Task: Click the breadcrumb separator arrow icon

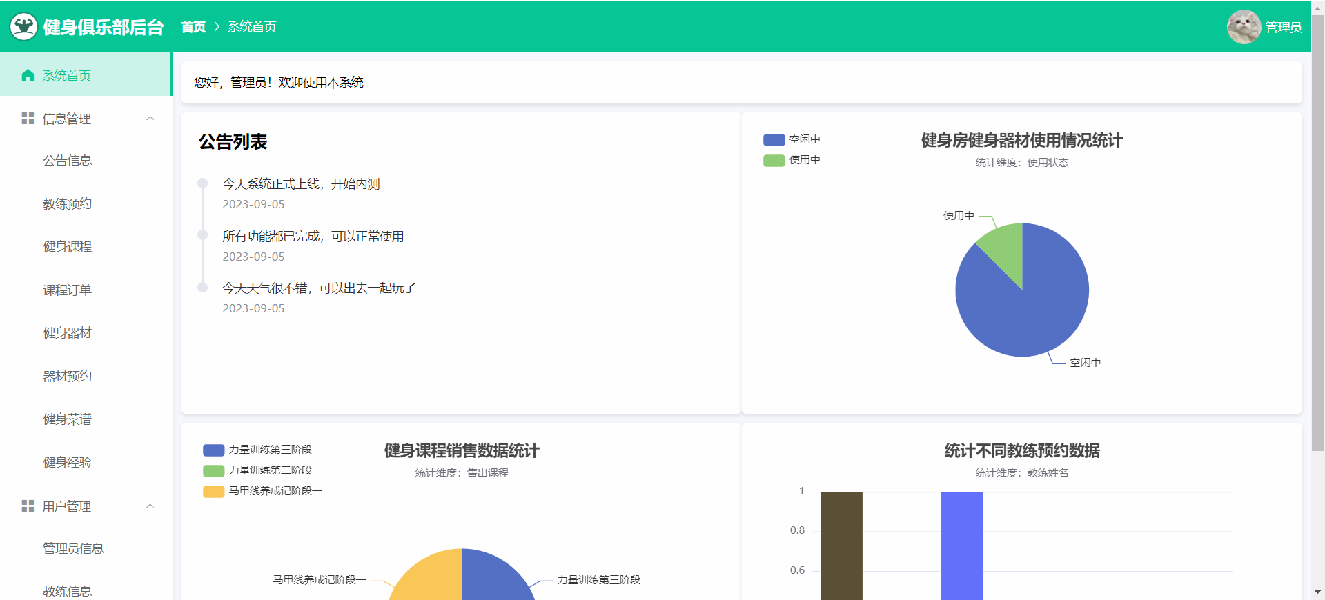Action: tap(217, 26)
